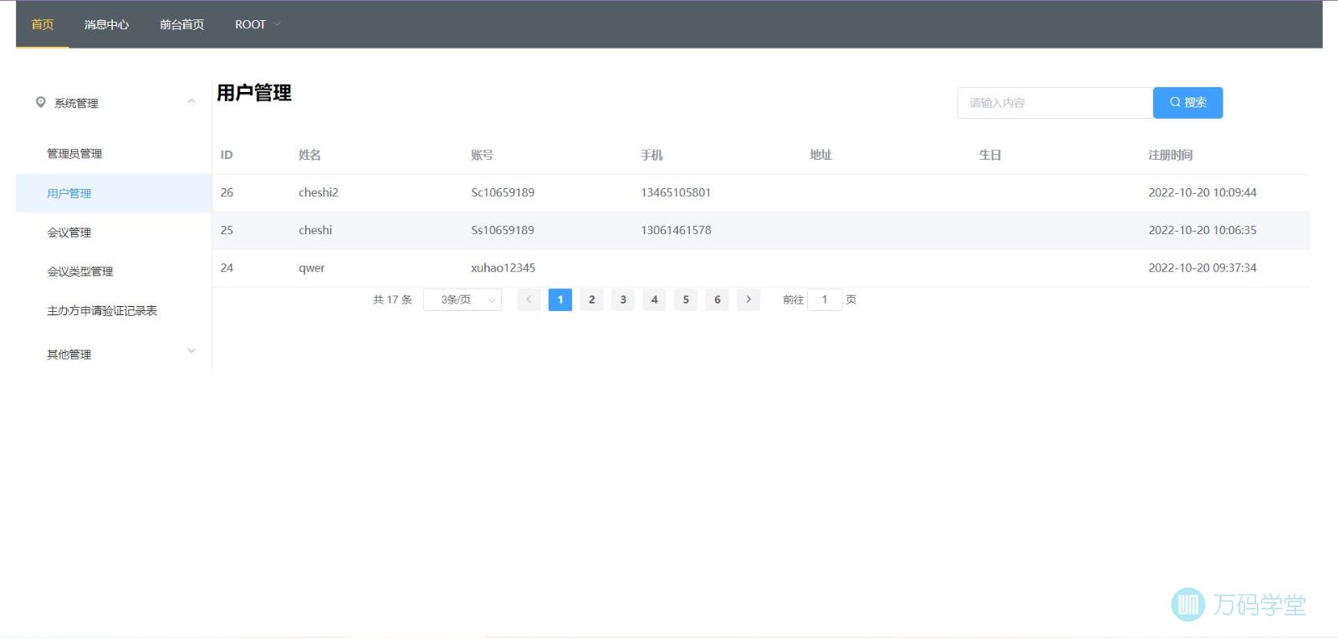
Task: Click the ID cell 26
Action: tap(227, 192)
